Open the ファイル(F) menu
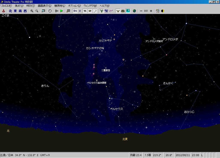 (6, 6)
